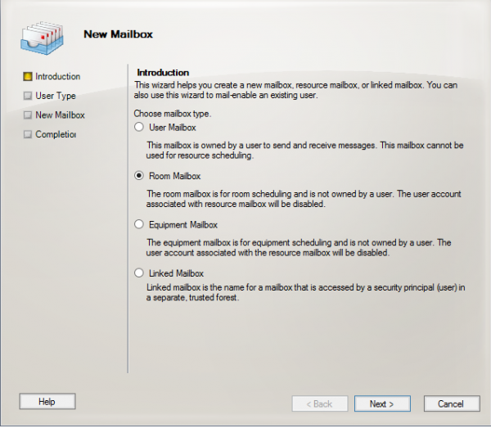The image size is (491, 428).
Task: Click 'The room mailbox is for room scheduling' text
Action: pyautogui.click(x=219, y=194)
